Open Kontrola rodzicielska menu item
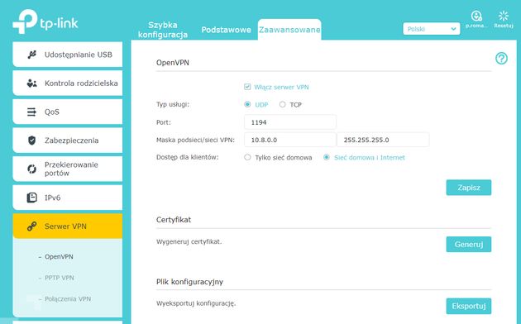Viewport: 521px width, 324px height. pyautogui.click(x=68, y=83)
